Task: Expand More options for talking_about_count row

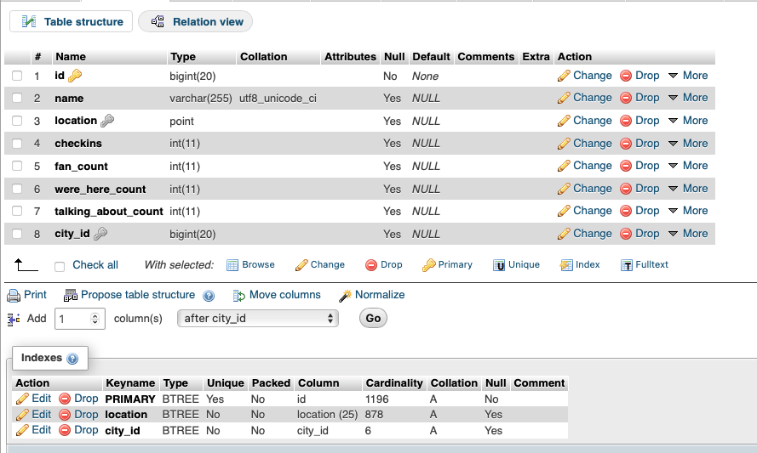Action: [x=688, y=211]
